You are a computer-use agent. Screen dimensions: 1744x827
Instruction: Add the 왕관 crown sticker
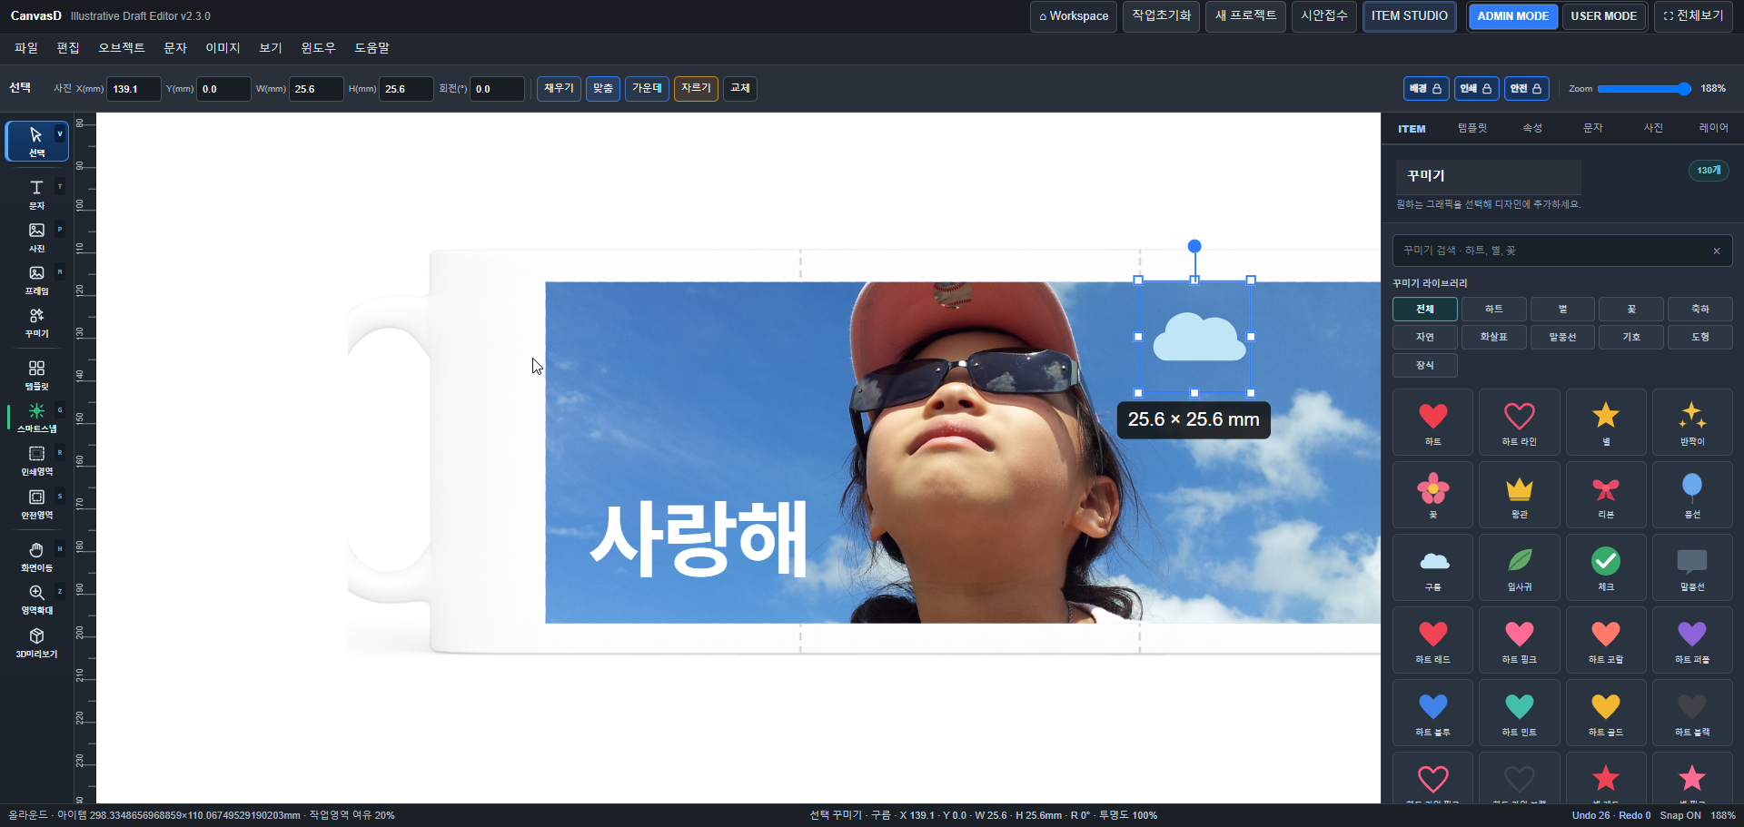tap(1520, 495)
